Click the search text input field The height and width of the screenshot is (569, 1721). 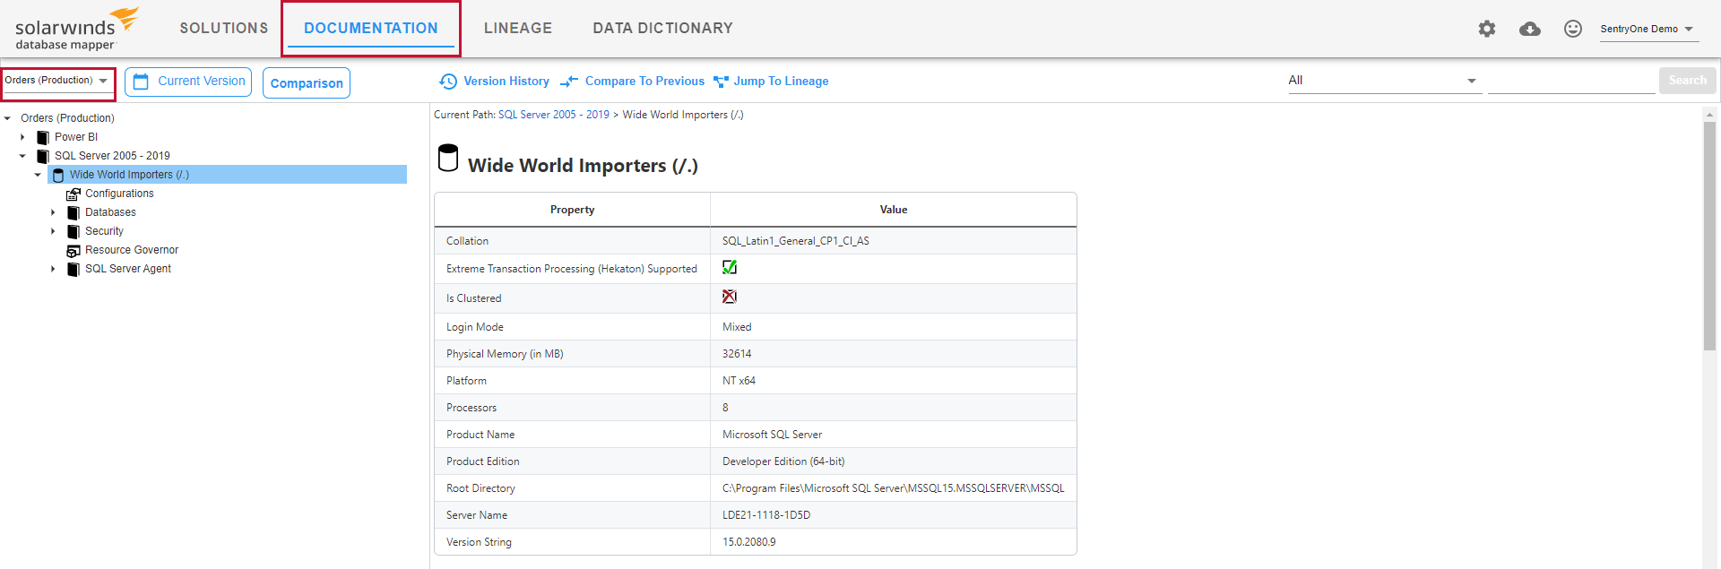coord(1571,81)
